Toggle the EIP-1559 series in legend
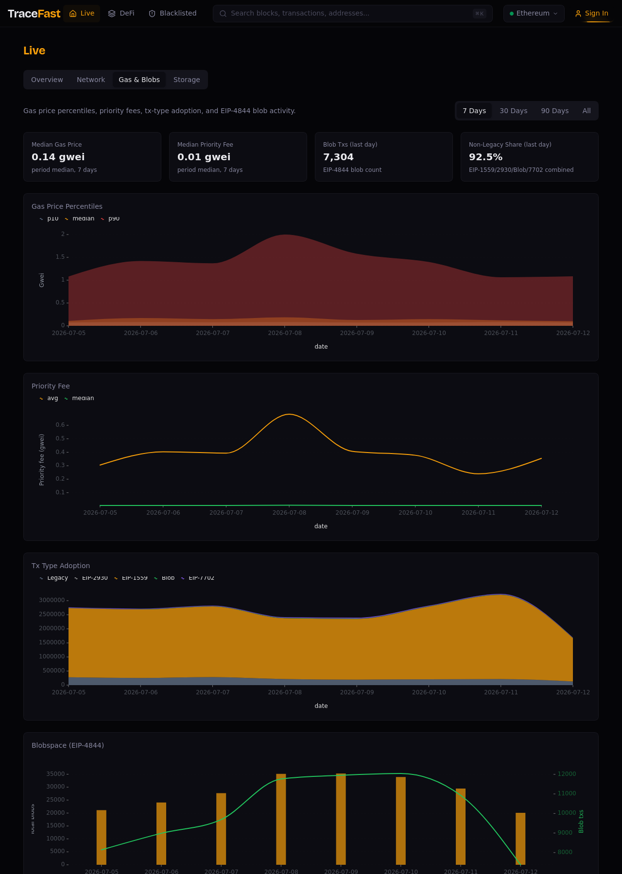This screenshot has height=874, width=622. (131, 578)
